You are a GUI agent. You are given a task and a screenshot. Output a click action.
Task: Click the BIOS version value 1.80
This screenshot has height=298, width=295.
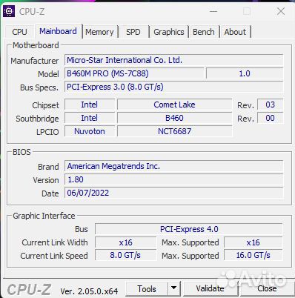point(173,179)
